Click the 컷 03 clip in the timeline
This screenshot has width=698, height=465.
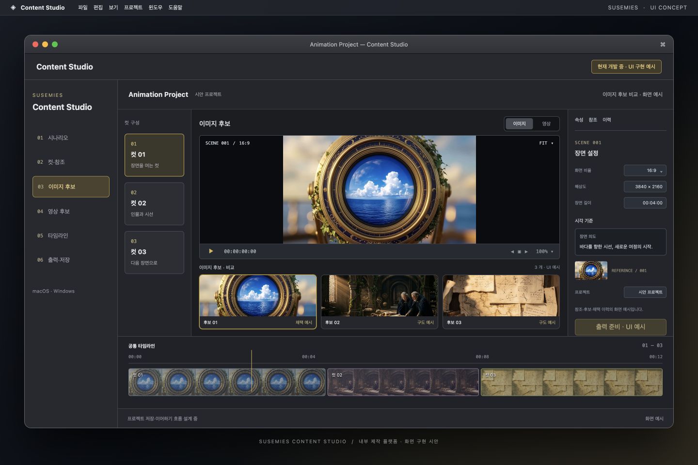(x=571, y=382)
